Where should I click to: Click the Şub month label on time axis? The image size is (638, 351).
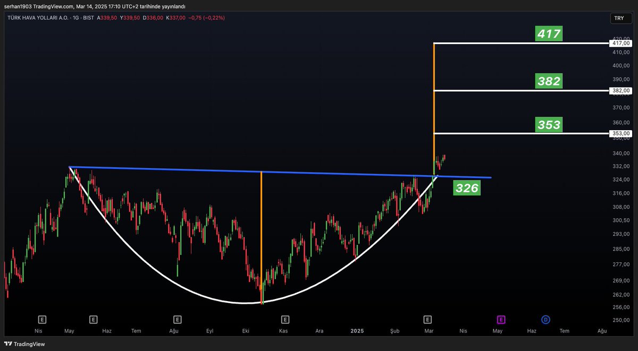[394, 331]
